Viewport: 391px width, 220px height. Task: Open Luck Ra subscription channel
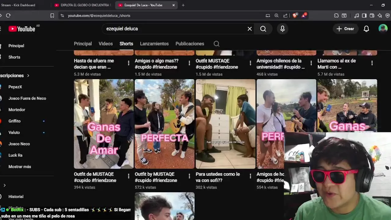pos(15,155)
